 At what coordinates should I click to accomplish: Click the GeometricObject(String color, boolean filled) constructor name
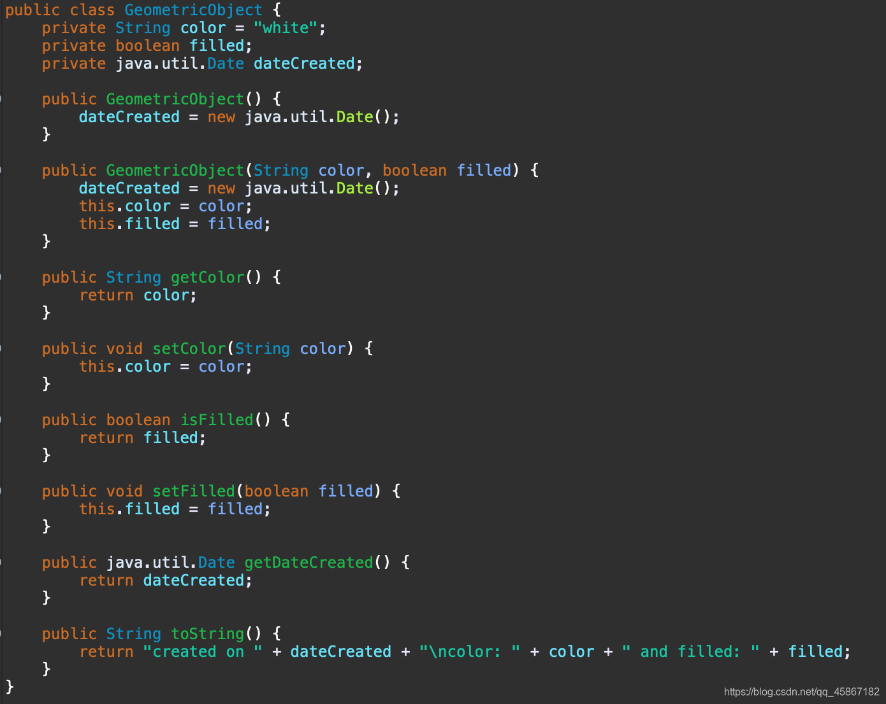click(175, 171)
